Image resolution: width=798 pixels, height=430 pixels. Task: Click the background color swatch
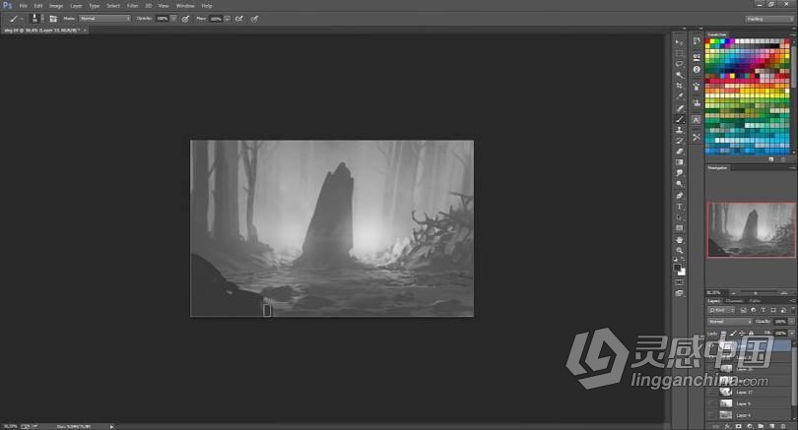click(x=683, y=273)
